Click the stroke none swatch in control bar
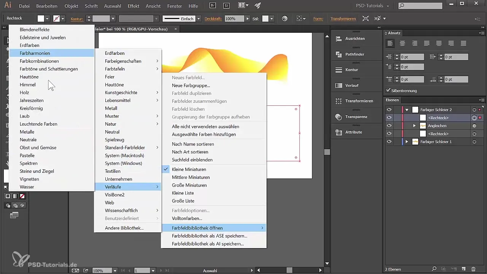Screen dimensions: 487x274 56,19
